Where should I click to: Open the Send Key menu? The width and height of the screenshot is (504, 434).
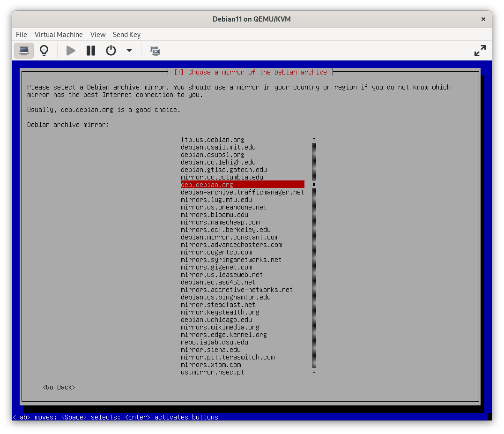point(126,34)
